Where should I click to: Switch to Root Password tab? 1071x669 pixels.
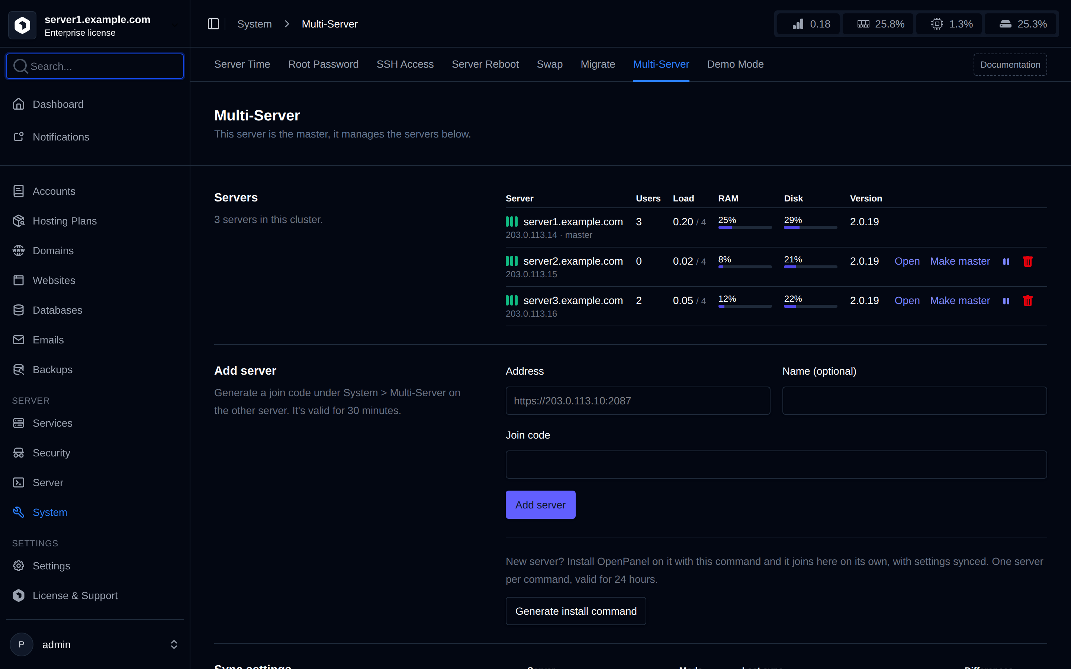323,64
